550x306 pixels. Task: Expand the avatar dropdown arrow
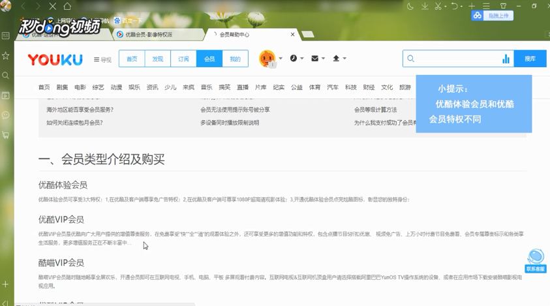coord(281,59)
